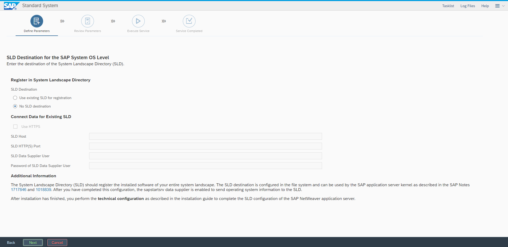Click the Define Parameters step icon
Image resolution: width=508 pixels, height=247 pixels.
tap(37, 21)
